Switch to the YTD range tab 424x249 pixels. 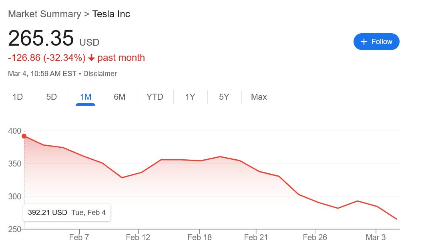pyautogui.click(x=155, y=97)
